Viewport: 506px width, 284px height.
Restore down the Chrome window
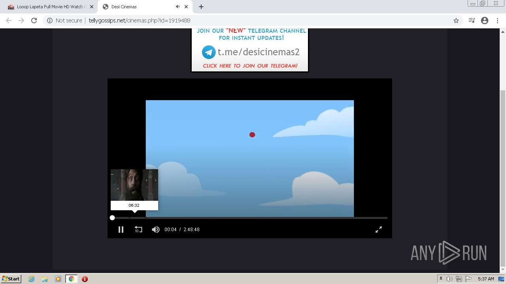[x=483, y=4]
